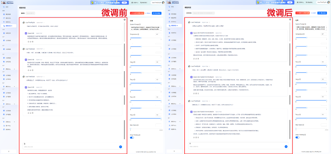
Task: Adjust the Max Tokens slider, 微调前 window
Action: click(146, 128)
